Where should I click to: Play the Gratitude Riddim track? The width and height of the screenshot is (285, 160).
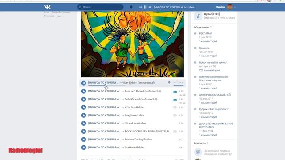click(84, 148)
